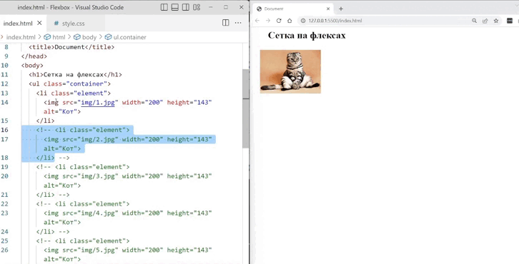The image size is (519, 264).
Task: Click the browser back arrow
Action: (257, 21)
